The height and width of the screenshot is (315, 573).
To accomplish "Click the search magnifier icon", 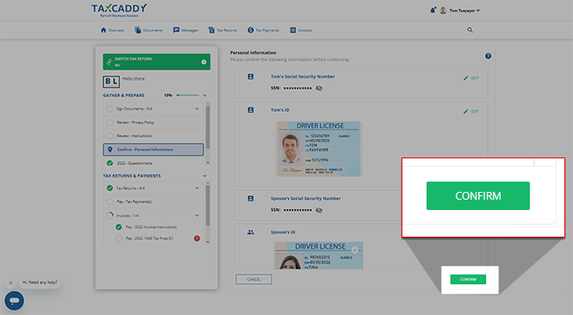I will click(x=470, y=30).
